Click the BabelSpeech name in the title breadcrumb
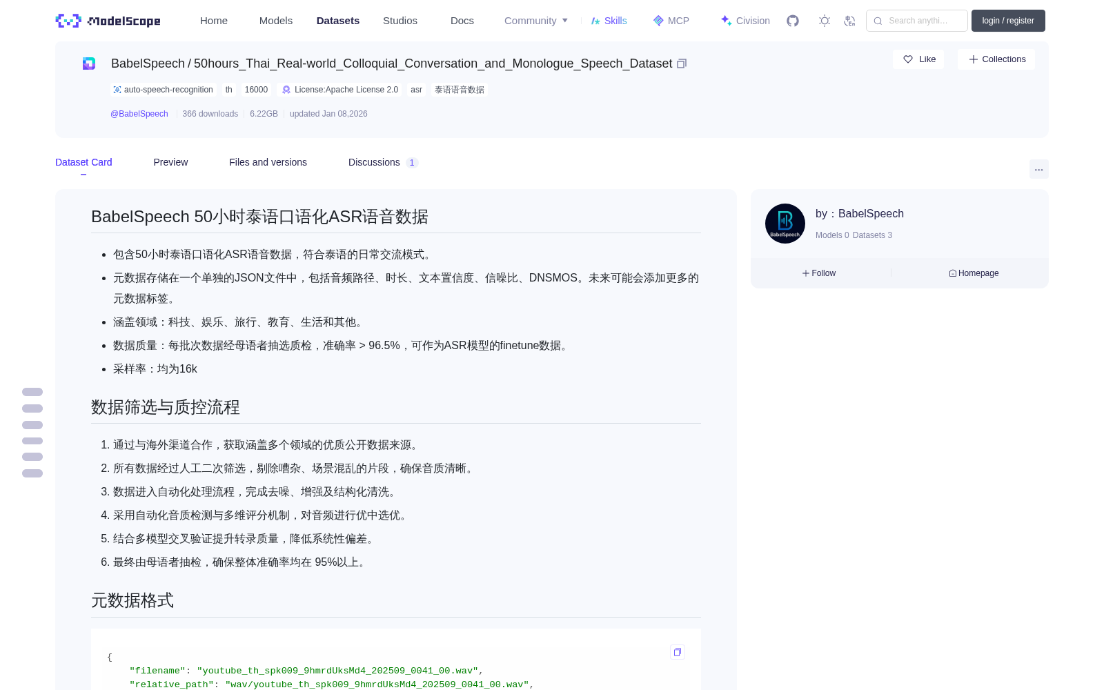 (148, 63)
